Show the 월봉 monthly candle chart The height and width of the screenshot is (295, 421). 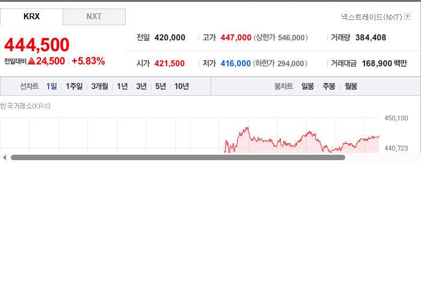pos(351,86)
